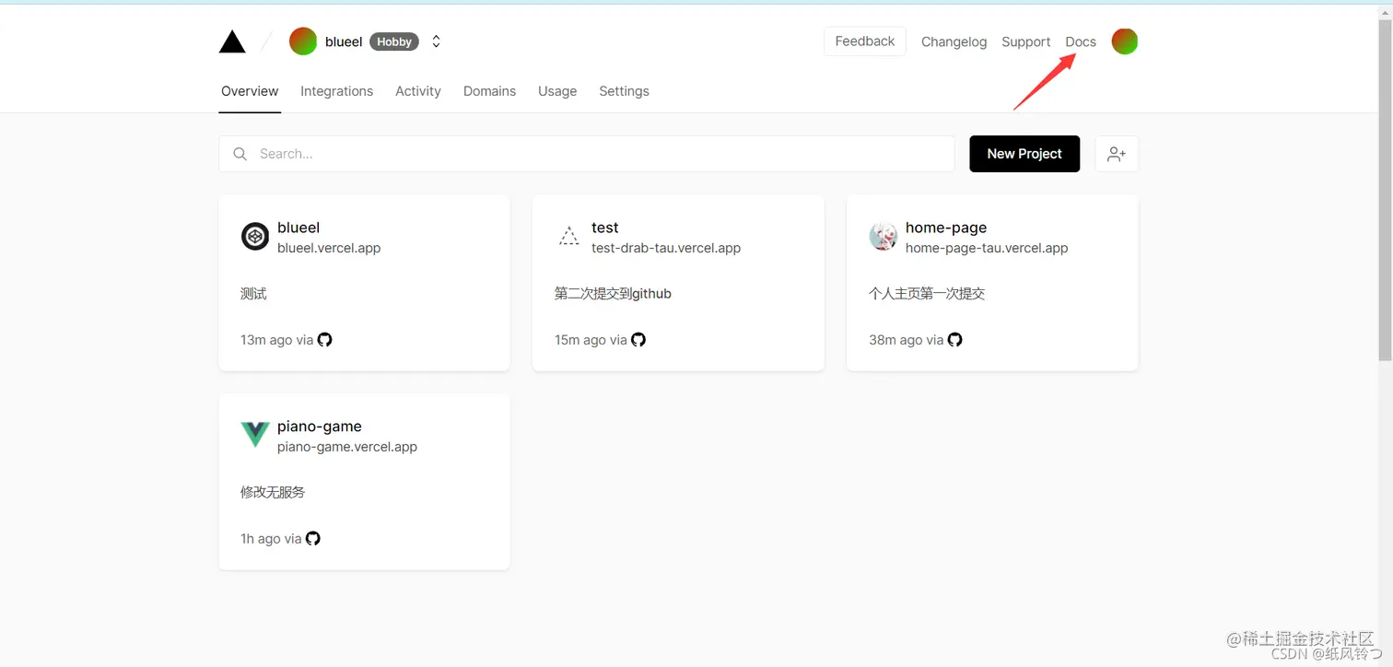The width and height of the screenshot is (1393, 667).
Task: Open the piano-game project title
Action: click(320, 427)
